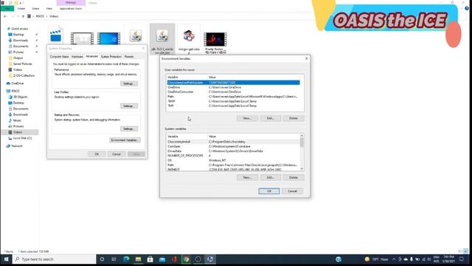Open Task View from taskbar
Viewport: 472px width, 266px height.
point(114,259)
